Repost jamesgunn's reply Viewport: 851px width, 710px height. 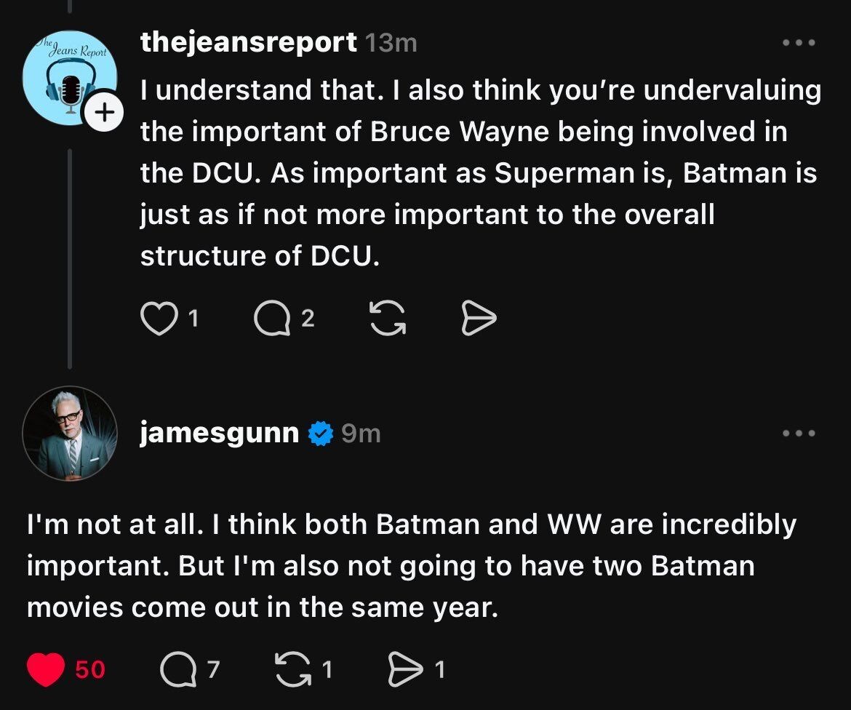(292, 669)
